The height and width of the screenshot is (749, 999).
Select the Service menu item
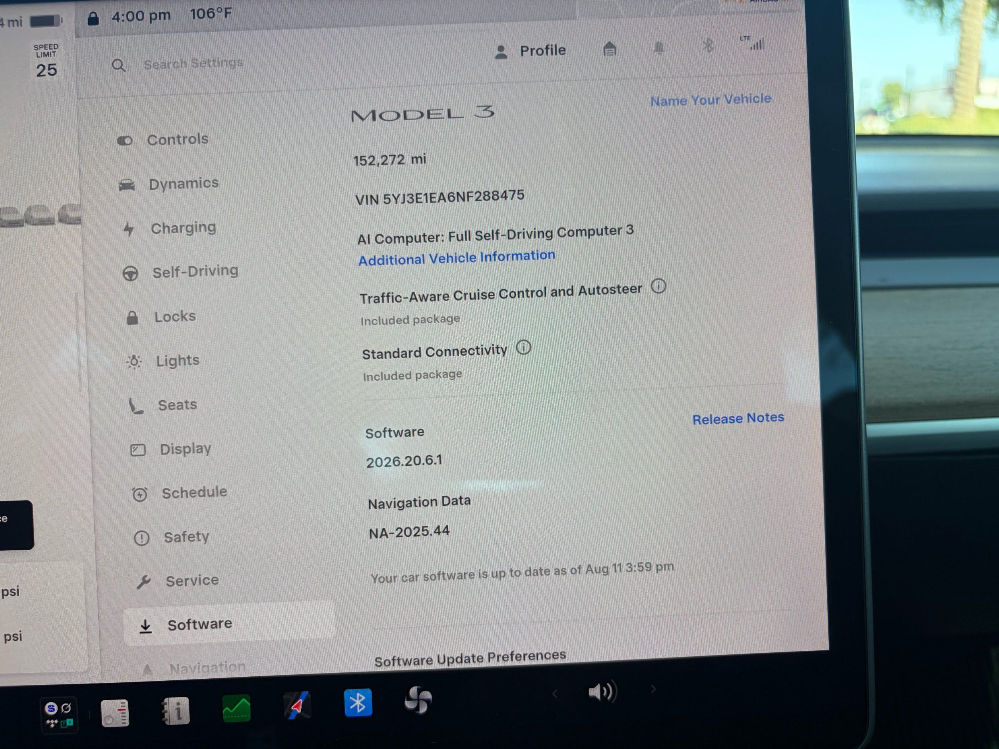pos(178,581)
